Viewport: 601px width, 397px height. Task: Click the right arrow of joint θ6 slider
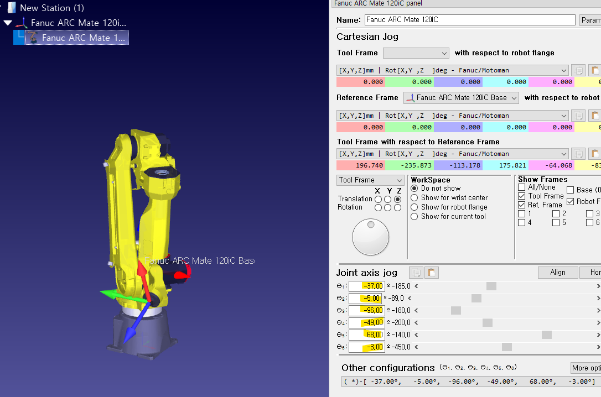coord(598,347)
